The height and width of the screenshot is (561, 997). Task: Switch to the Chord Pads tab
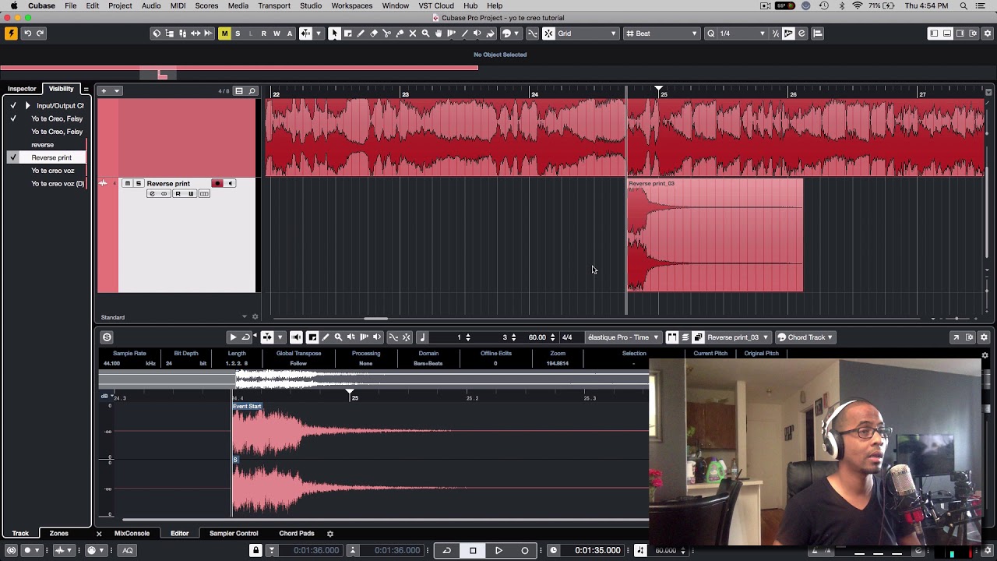(x=297, y=534)
